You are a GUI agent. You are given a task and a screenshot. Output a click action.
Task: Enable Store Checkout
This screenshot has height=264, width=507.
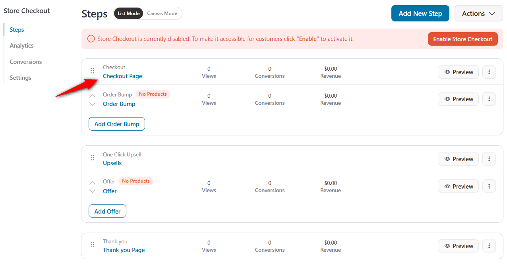pyautogui.click(x=462, y=39)
